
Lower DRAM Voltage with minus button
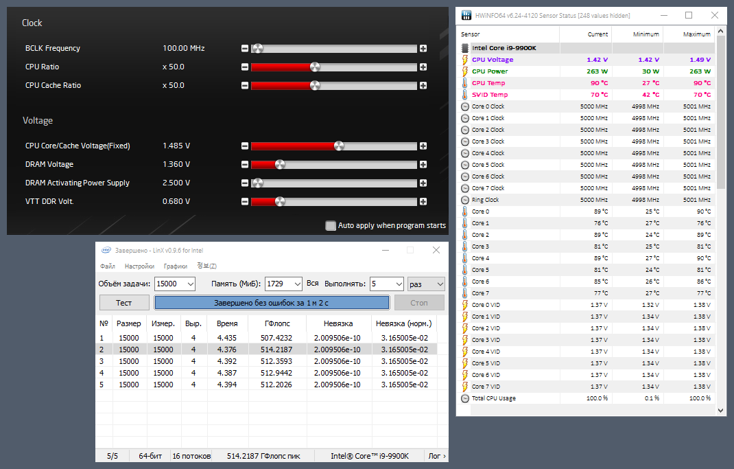pos(245,164)
